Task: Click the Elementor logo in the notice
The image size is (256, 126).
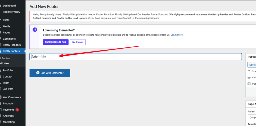Action: [35, 30]
